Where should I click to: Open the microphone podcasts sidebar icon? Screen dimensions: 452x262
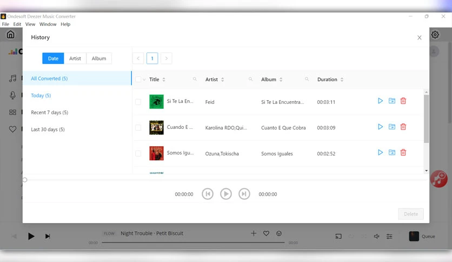[12, 95]
